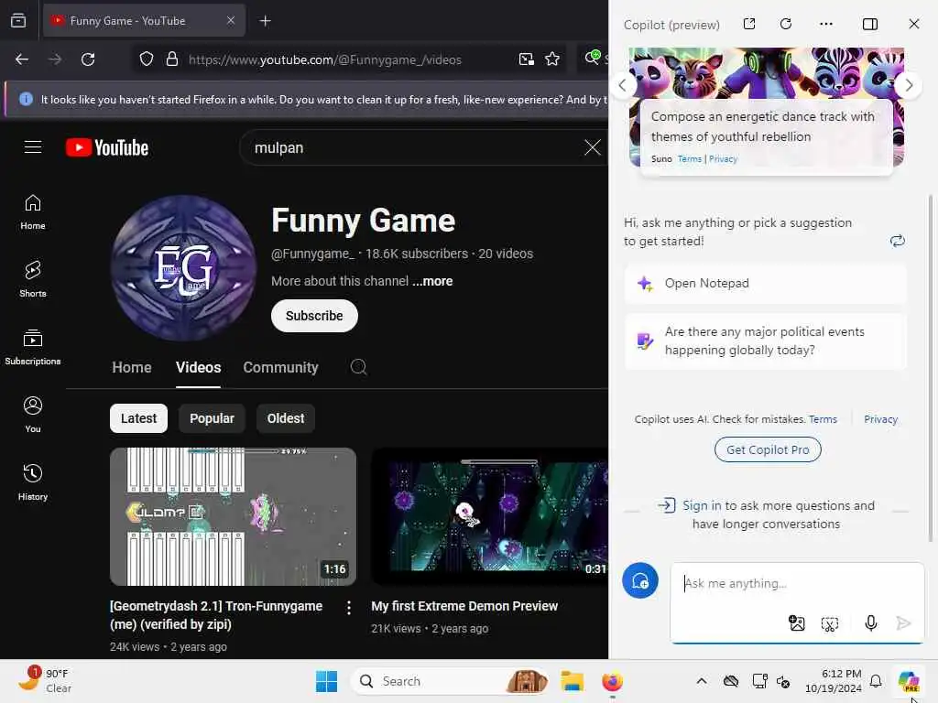Add an image to Copilot prompt

coord(796,623)
